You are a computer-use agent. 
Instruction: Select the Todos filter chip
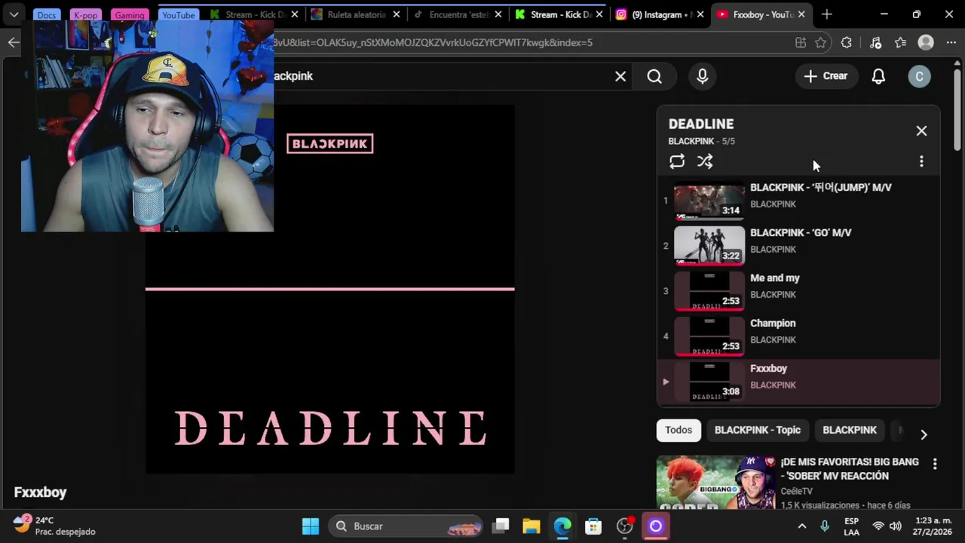pos(679,430)
